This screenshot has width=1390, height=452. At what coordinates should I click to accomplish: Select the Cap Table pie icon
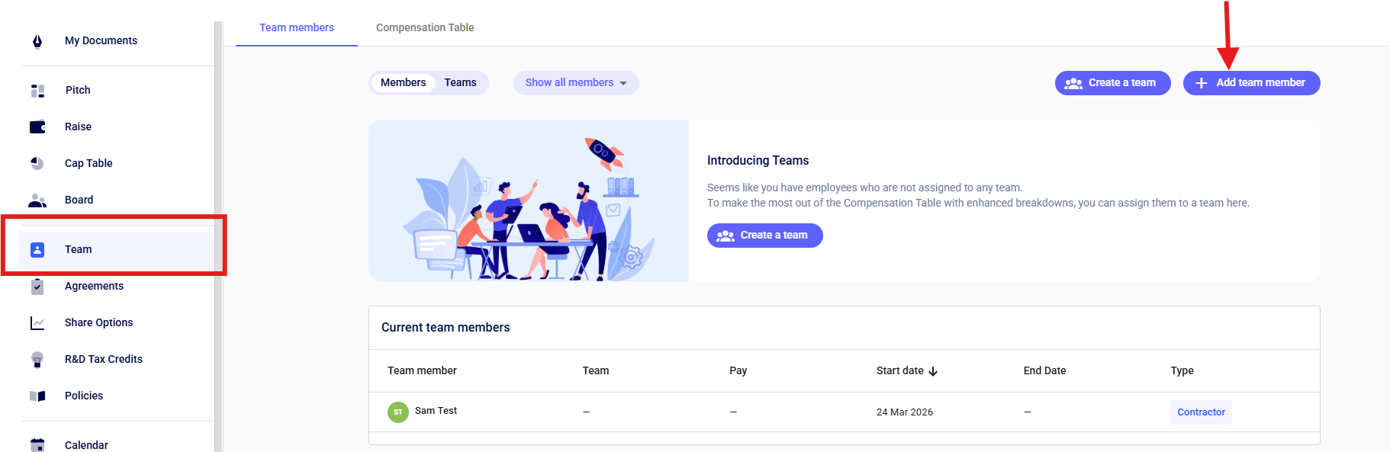click(37, 163)
